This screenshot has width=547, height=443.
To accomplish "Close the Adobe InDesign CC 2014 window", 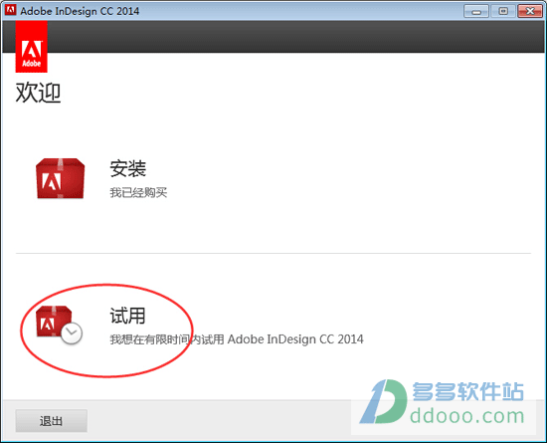I will [x=530, y=11].
